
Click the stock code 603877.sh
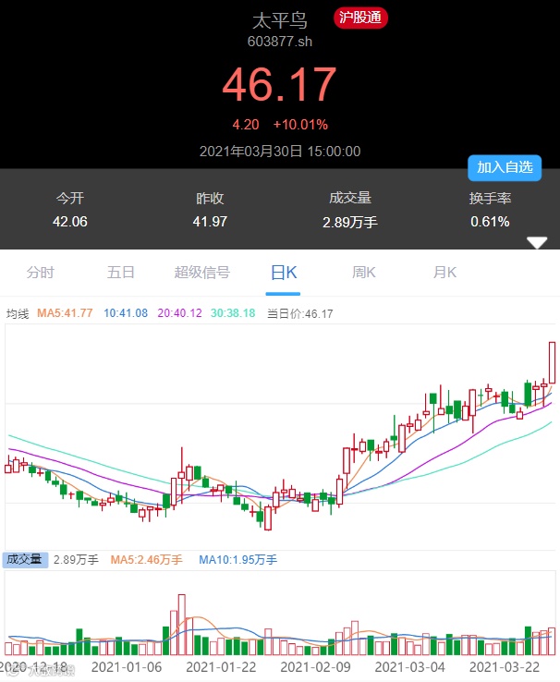pyautogui.click(x=280, y=42)
